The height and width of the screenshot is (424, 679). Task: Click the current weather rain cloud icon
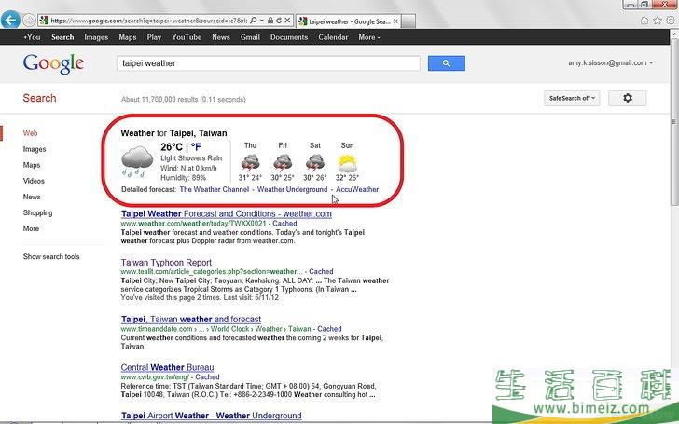[137, 162]
